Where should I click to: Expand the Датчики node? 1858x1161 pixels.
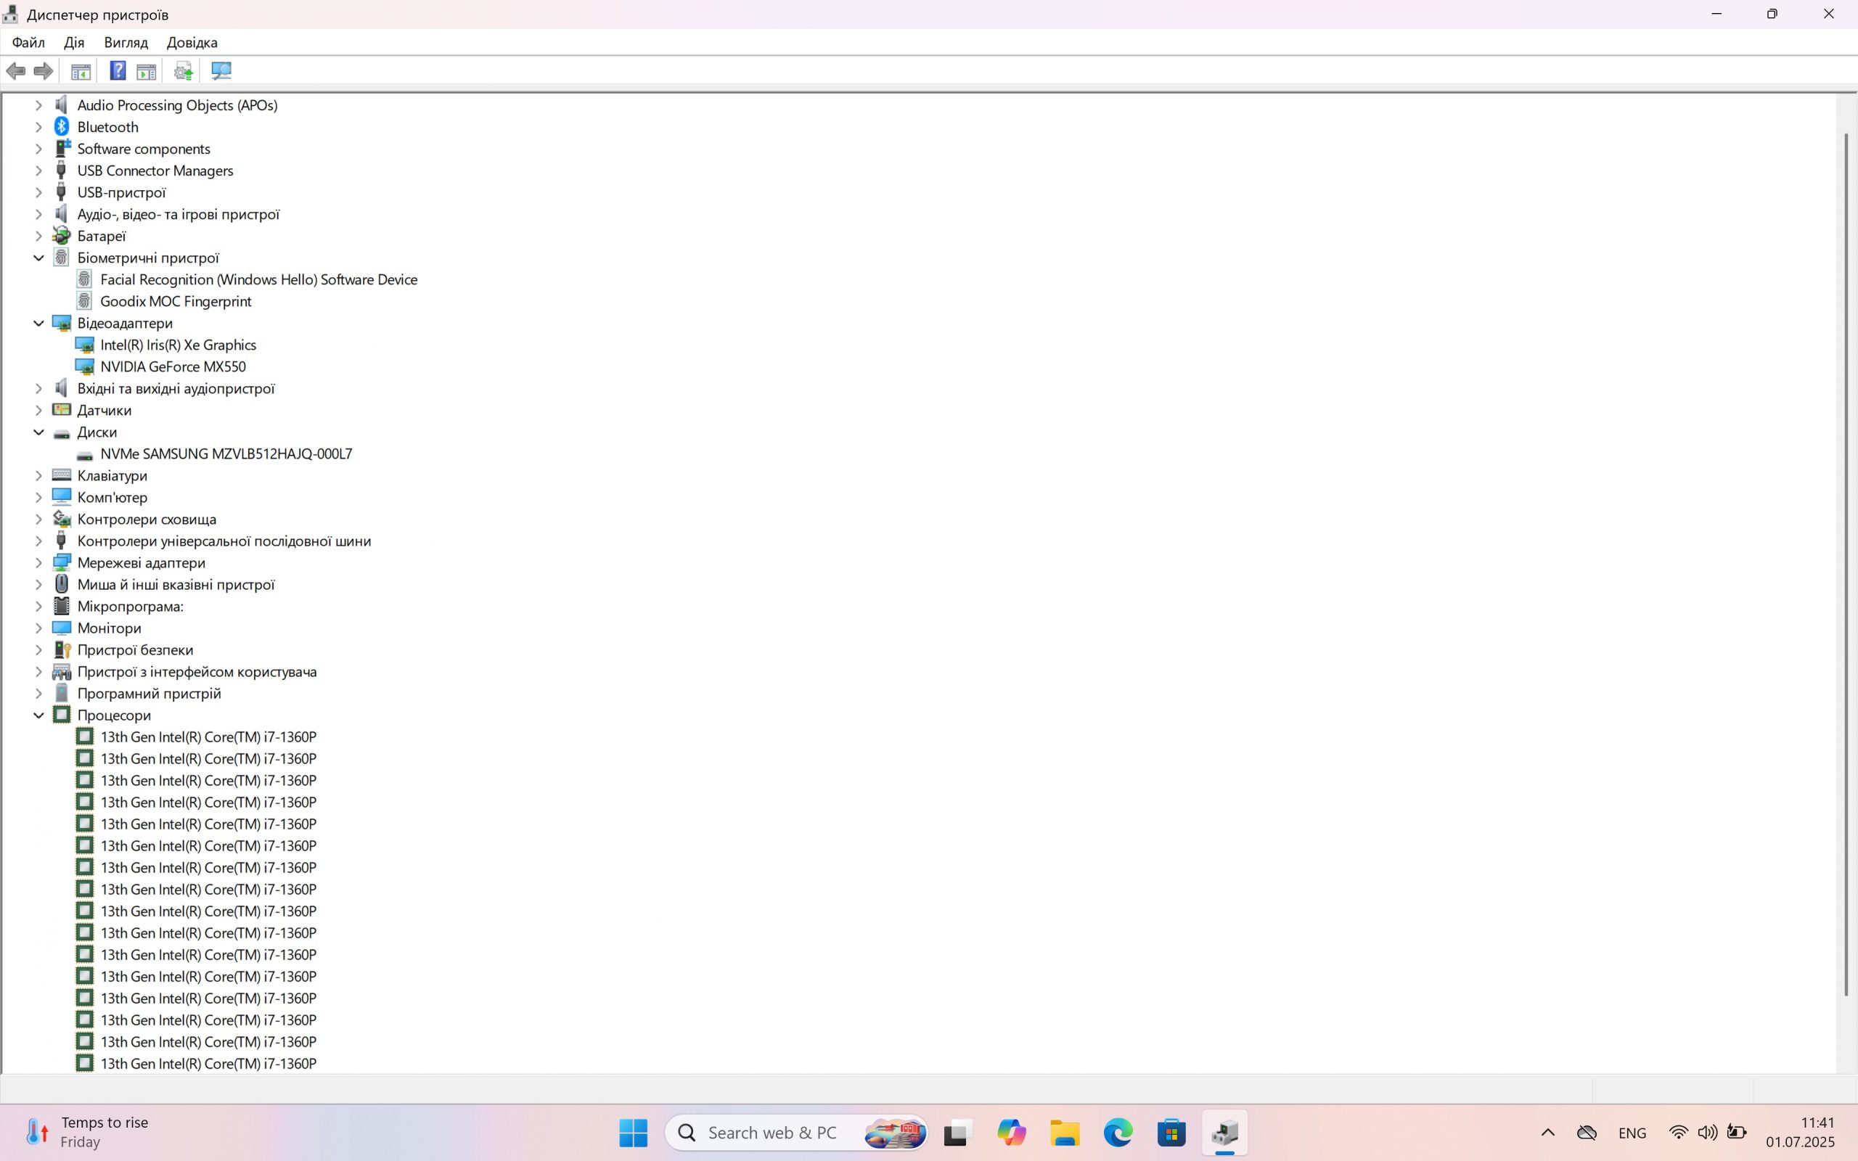click(x=38, y=410)
